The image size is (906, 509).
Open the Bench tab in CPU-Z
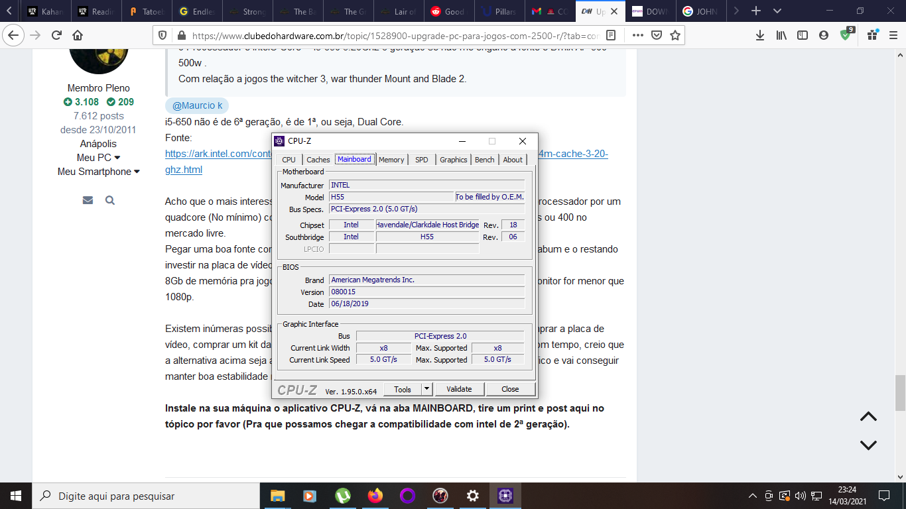pos(485,160)
